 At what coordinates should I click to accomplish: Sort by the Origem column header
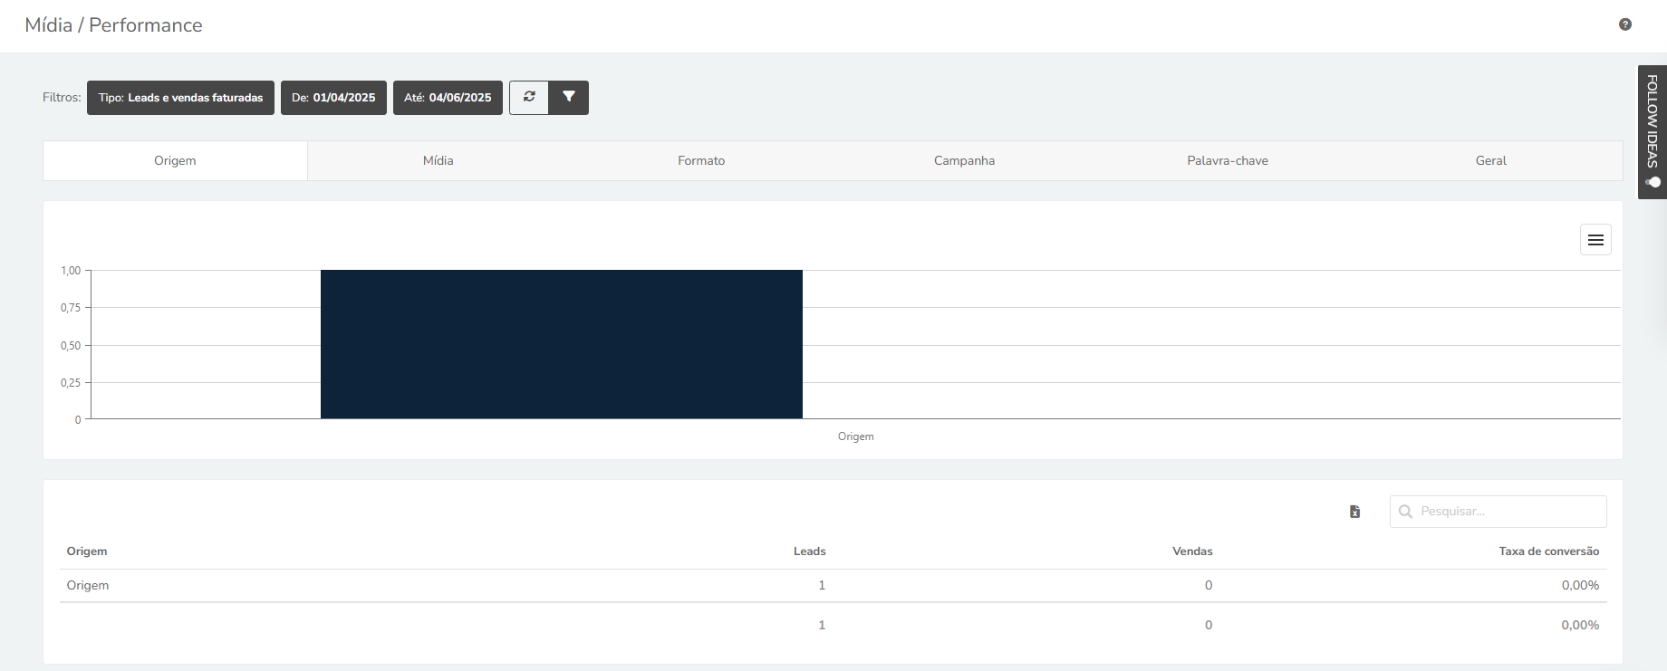click(87, 551)
